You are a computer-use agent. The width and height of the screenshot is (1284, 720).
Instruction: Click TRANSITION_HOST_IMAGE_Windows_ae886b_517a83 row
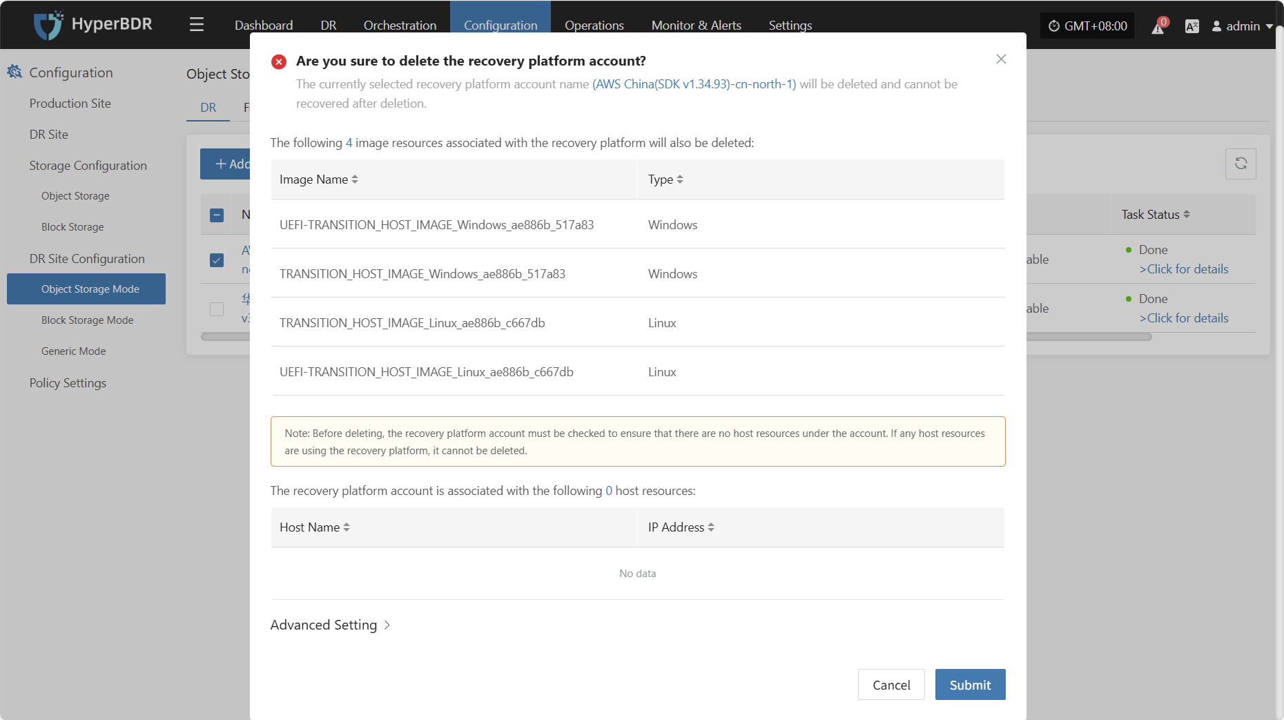coord(638,274)
